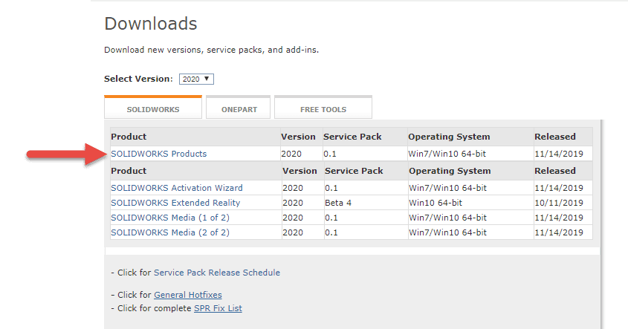The height and width of the screenshot is (329, 628).
Task: Switch to the SOLIDWORKS tab
Action: [x=152, y=109]
